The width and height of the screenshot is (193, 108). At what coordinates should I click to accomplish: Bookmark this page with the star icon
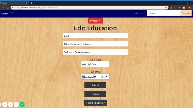point(166,8)
